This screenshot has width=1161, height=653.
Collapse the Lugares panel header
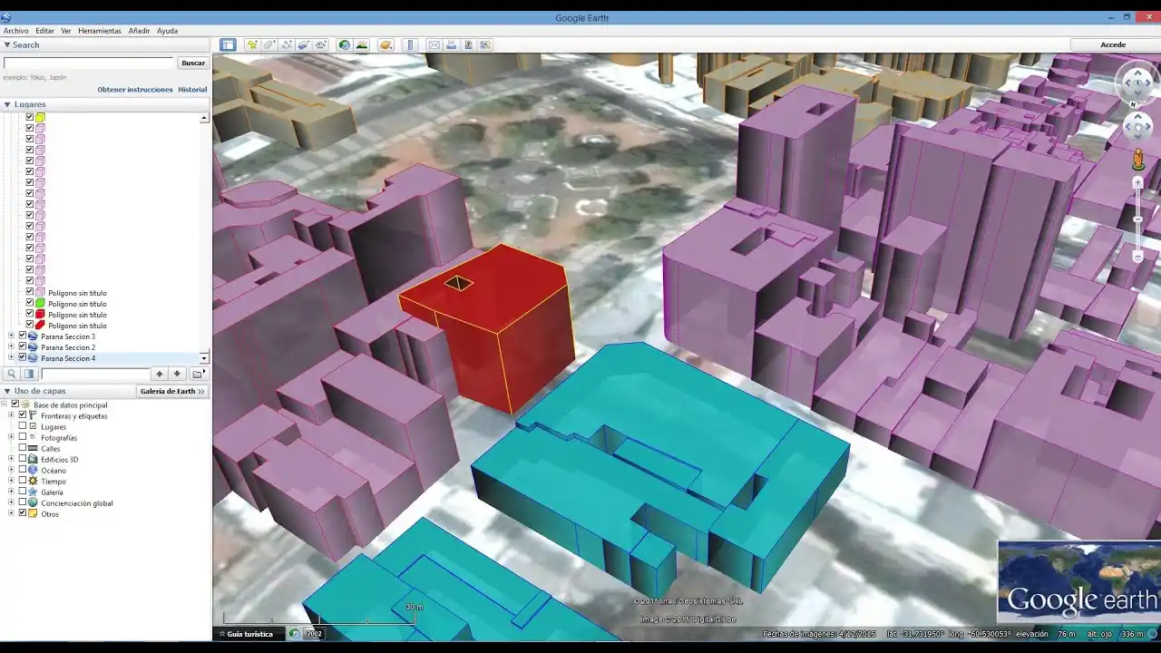[x=7, y=104]
